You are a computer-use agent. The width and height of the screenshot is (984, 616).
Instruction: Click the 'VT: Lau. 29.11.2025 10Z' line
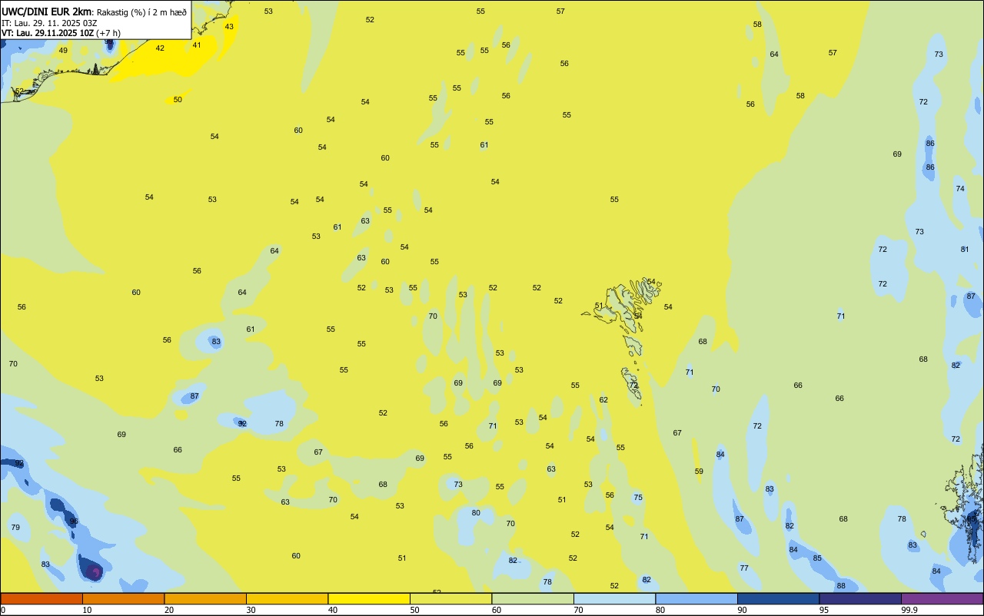click(x=48, y=33)
